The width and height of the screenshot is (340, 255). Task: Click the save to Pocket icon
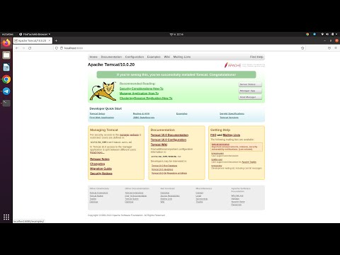[329, 48]
